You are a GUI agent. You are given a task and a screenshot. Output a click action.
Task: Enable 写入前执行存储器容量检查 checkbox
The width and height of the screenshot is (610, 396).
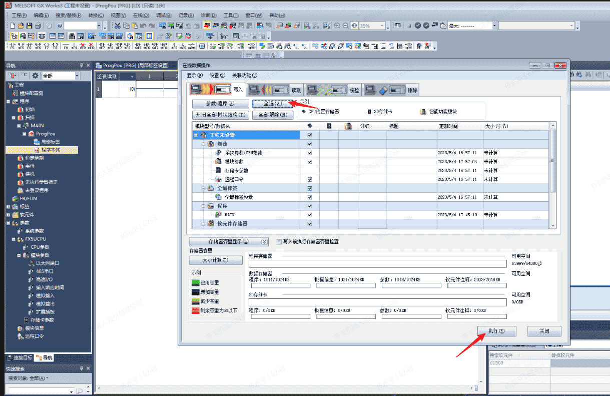pos(279,242)
